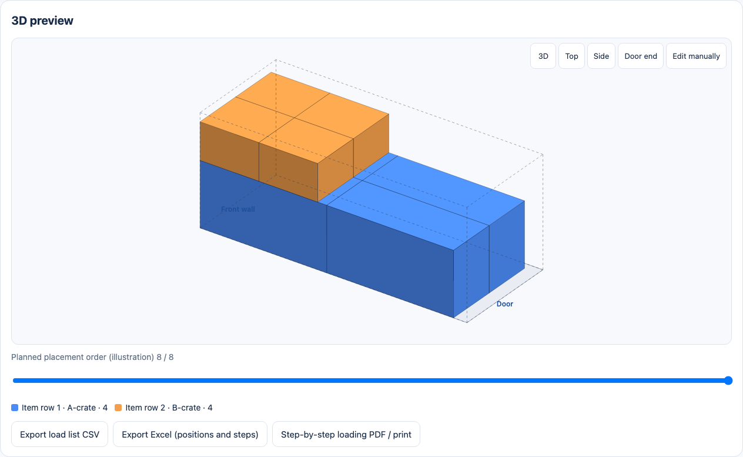
Task: Show the Side view
Action: [x=601, y=56]
